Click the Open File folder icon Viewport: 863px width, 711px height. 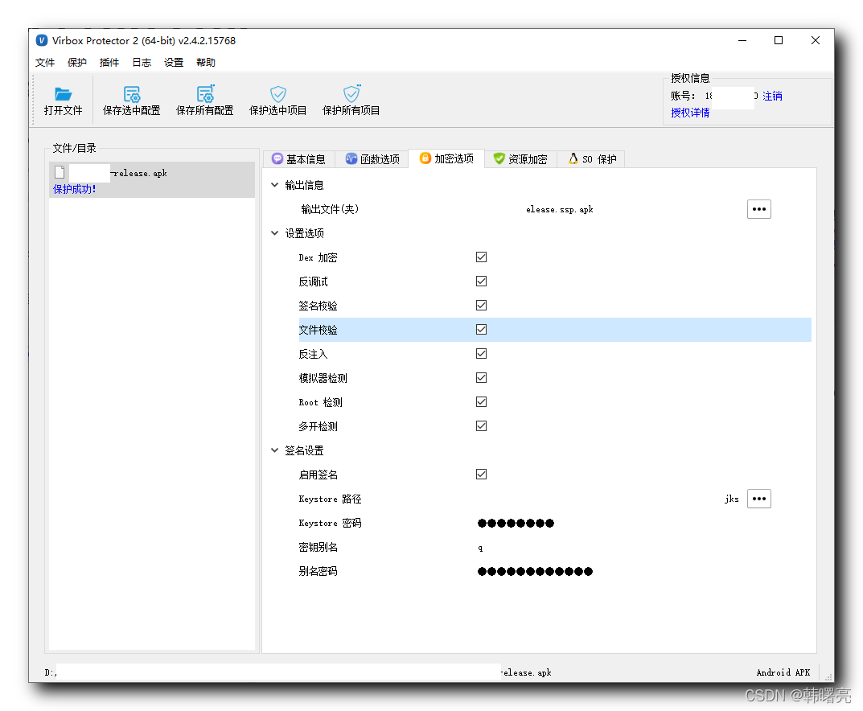tap(63, 93)
